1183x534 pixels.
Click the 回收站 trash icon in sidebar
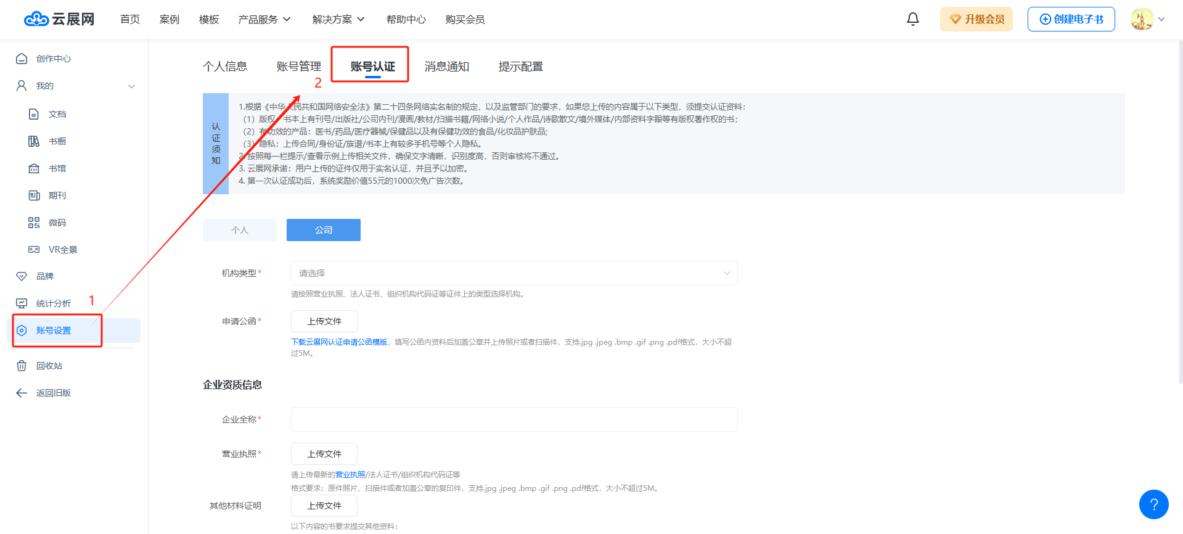22,366
